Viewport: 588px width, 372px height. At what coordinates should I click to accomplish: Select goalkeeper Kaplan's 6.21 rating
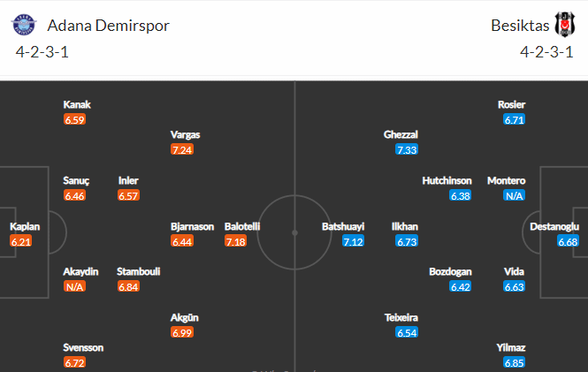(x=21, y=241)
